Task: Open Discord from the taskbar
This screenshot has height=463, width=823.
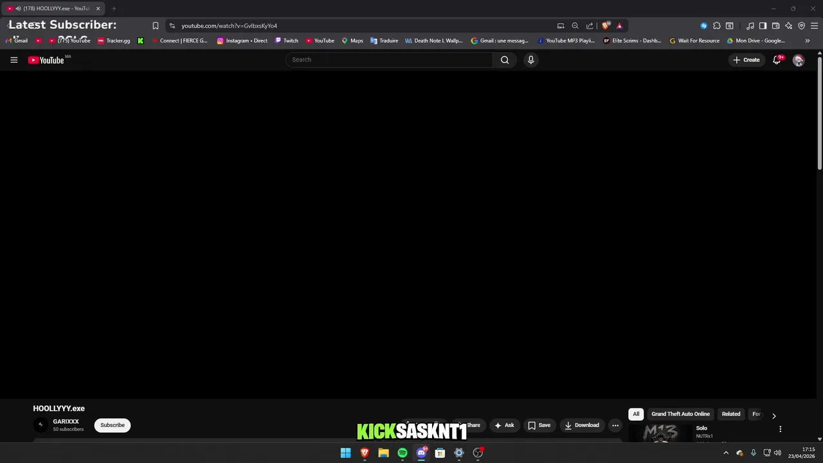Action: coord(421,453)
